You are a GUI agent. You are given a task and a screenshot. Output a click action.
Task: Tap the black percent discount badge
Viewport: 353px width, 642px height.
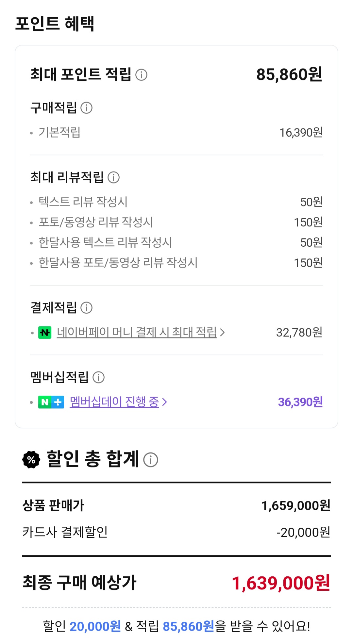(x=31, y=460)
